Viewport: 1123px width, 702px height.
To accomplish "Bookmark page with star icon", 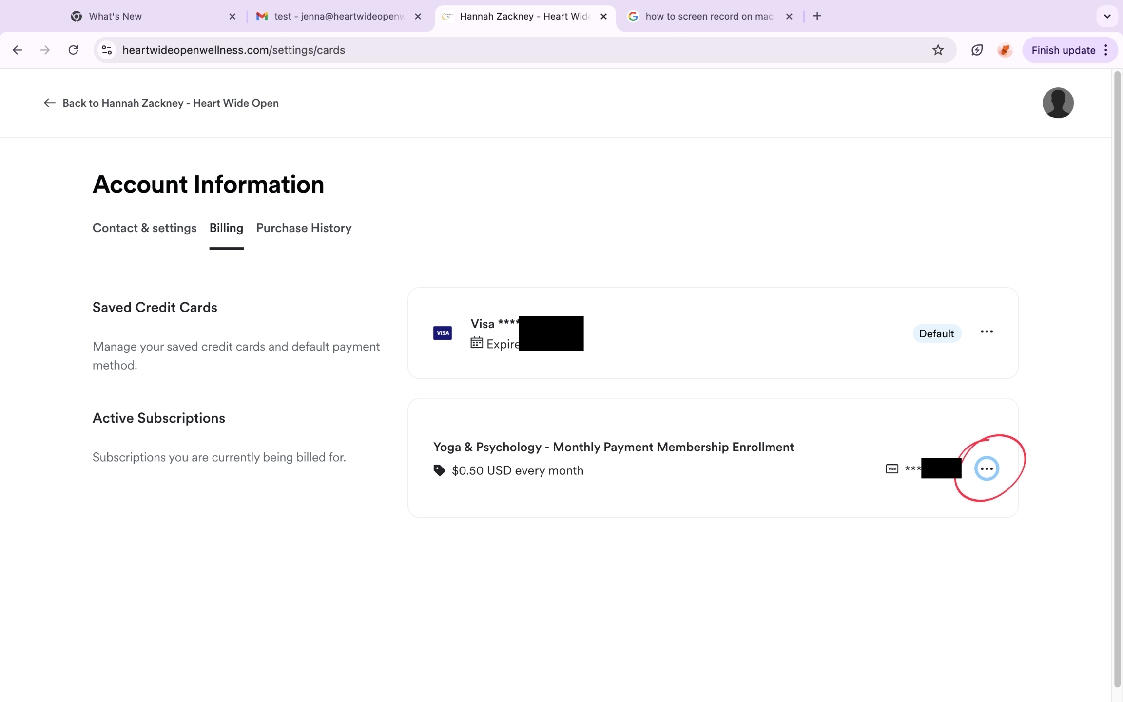I will pos(938,50).
